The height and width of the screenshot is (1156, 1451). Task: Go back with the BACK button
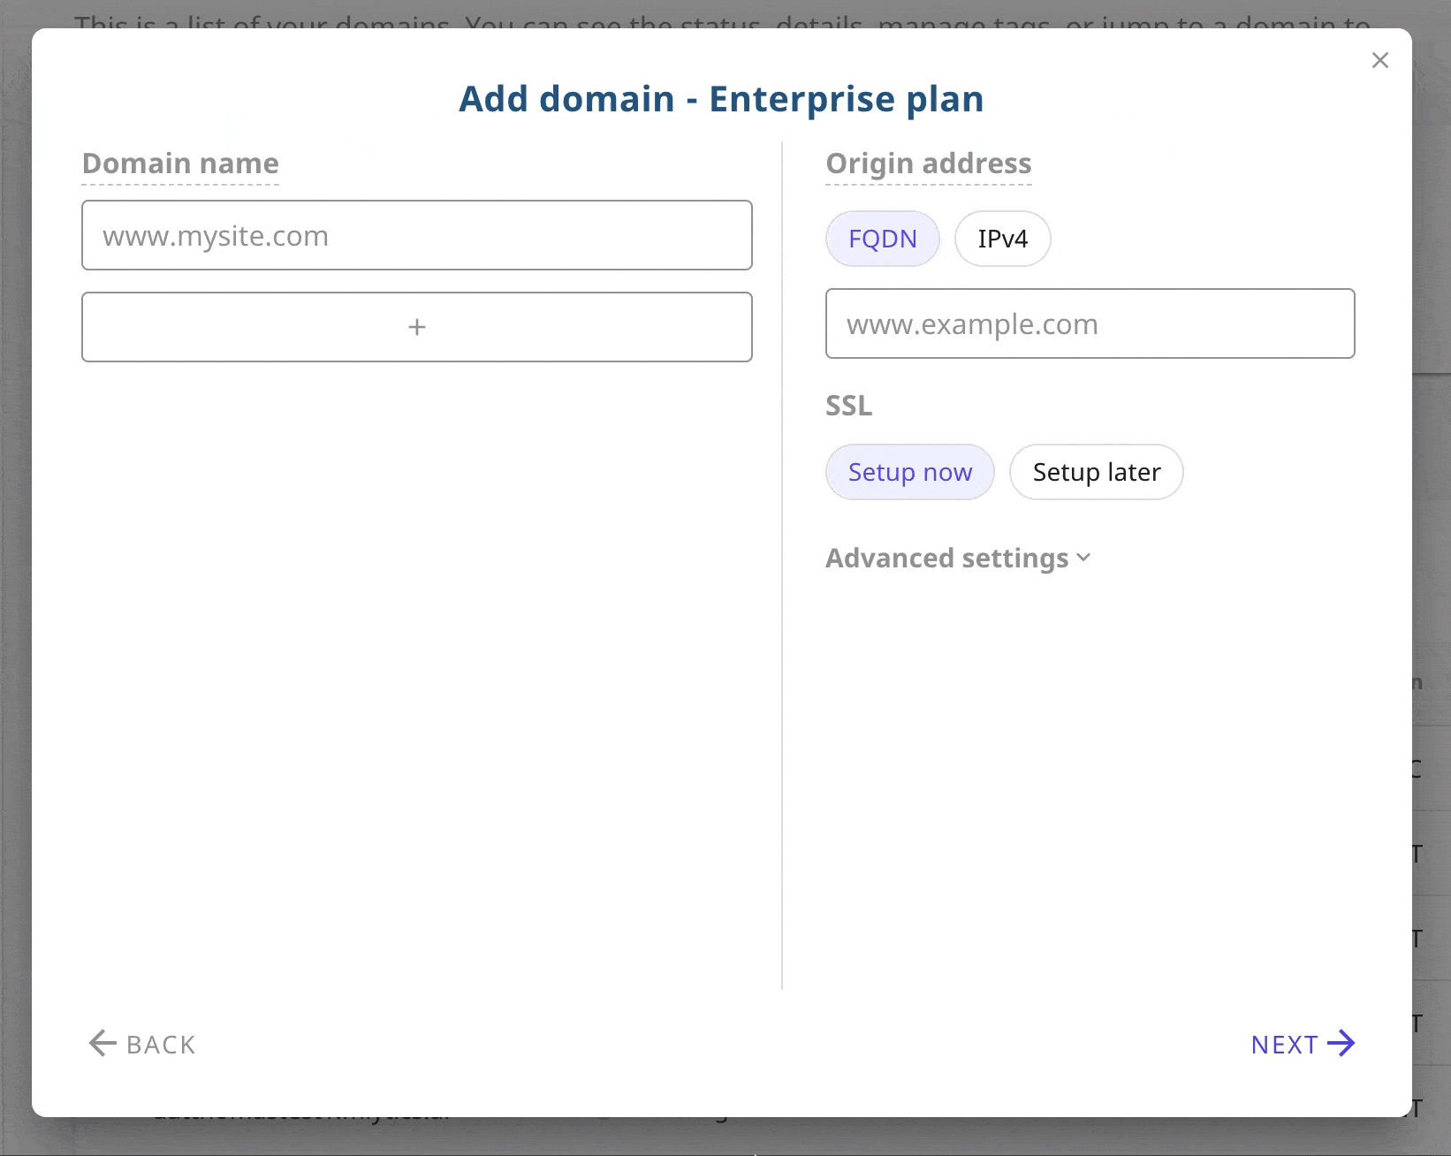(x=143, y=1044)
